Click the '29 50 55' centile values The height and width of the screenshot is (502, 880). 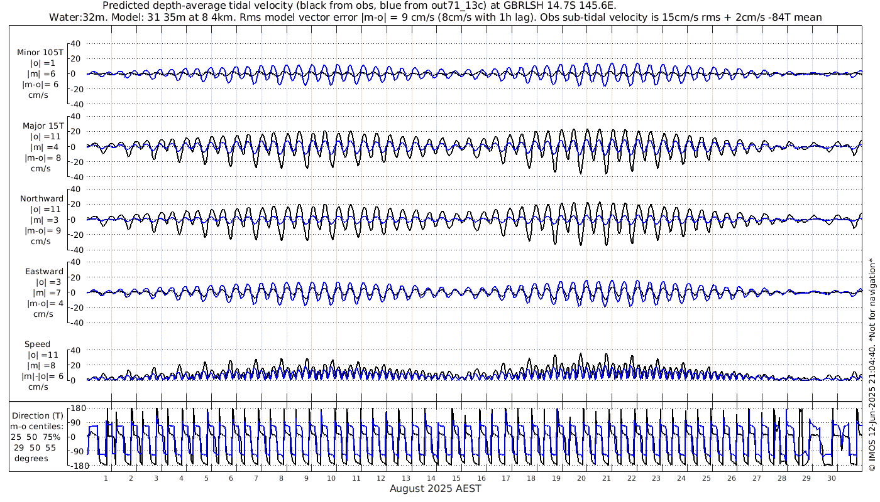[38, 447]
